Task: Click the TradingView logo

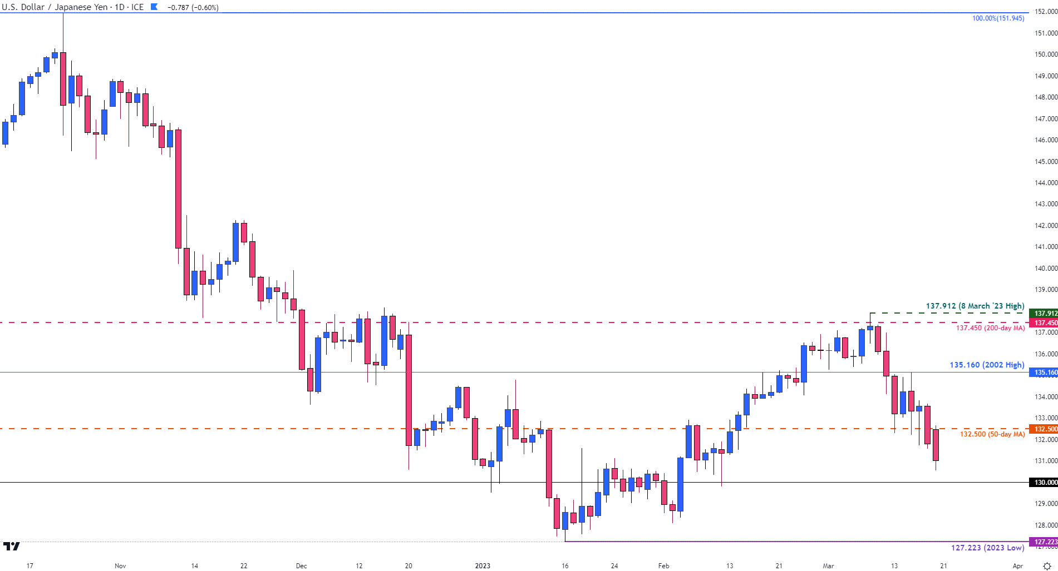Action: click(x=11, y=547)
